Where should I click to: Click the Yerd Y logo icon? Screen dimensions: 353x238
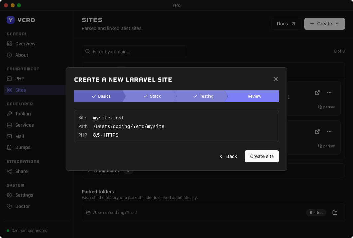pyautogui.click(x=10, y=20)
